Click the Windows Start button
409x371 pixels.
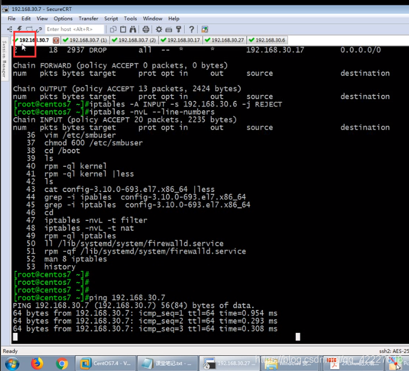click(x=12, y=364)
